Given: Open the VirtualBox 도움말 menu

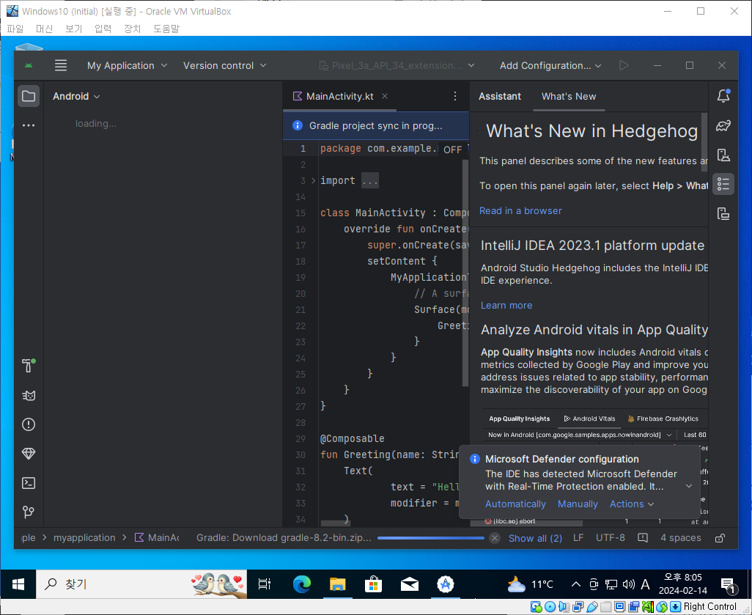Looking at the screenshot, I should 166,29.
